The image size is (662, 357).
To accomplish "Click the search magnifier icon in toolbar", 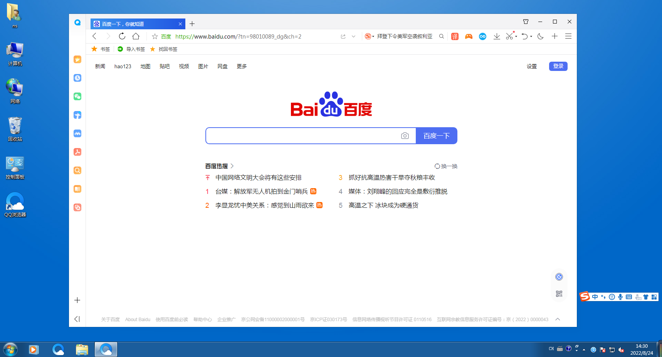I will tap(442, 36).
